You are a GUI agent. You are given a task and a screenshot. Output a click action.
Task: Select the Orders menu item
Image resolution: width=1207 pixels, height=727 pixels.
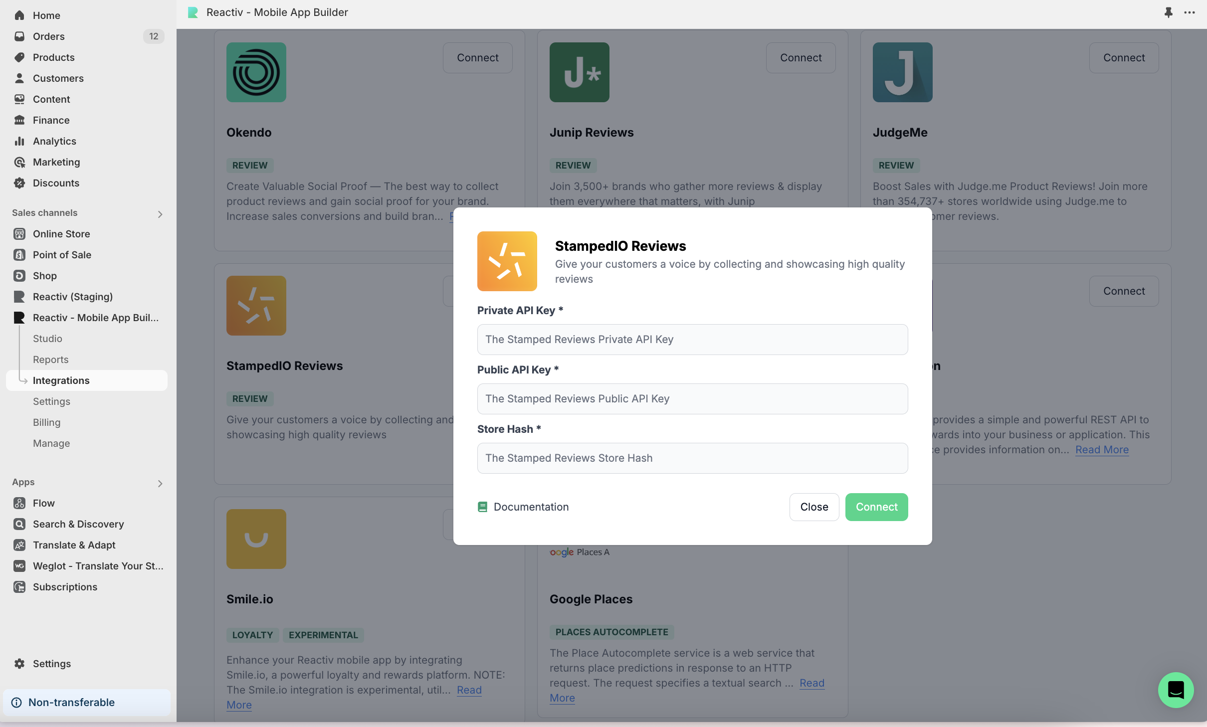coord(48,36)
